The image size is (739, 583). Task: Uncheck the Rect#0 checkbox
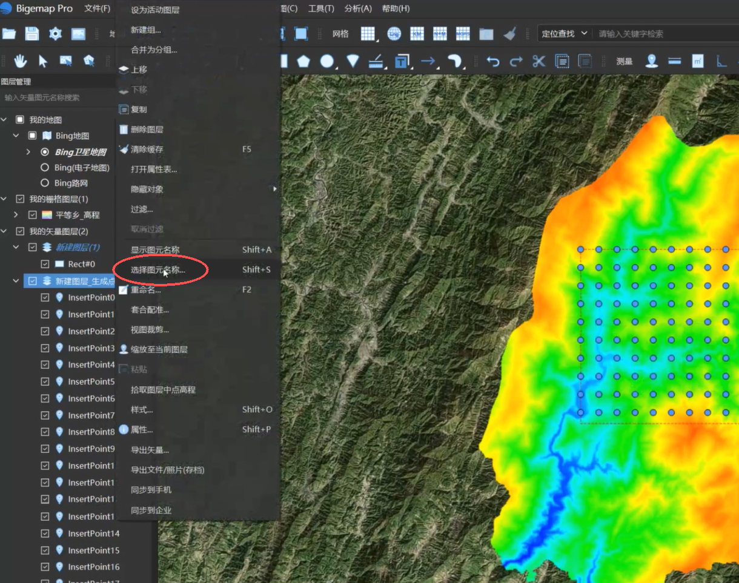pos(45,264)
